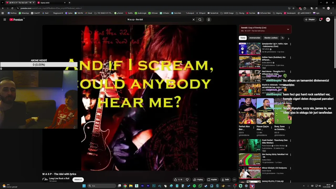
Task: Open Şampiyonlar Ligi Galatasaray thumbnail
Action: click(250, 49)
